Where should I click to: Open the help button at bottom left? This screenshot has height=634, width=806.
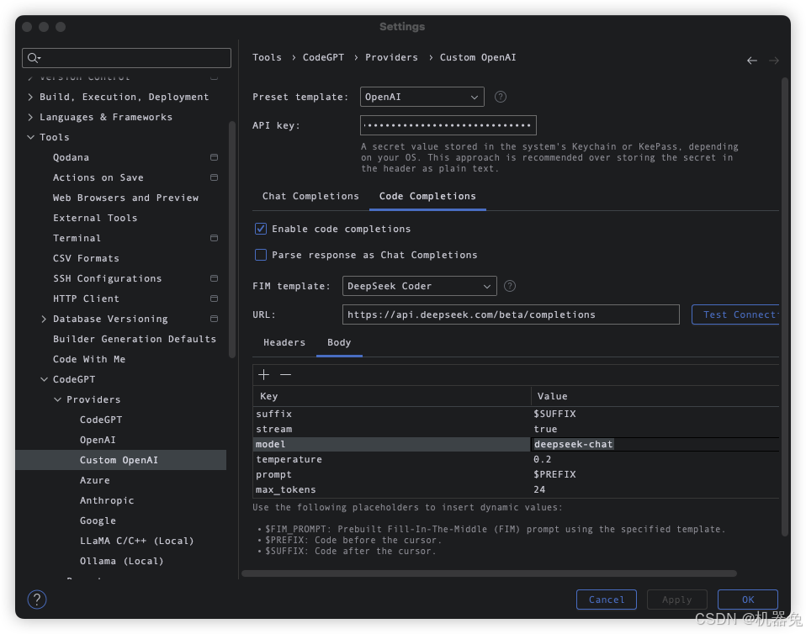click(37, 599)
